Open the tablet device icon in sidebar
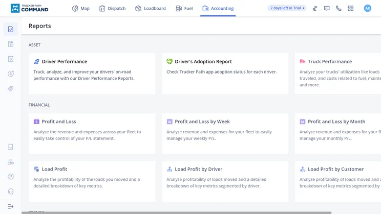This screenshot has height=214, width=381. click(11, 147)
